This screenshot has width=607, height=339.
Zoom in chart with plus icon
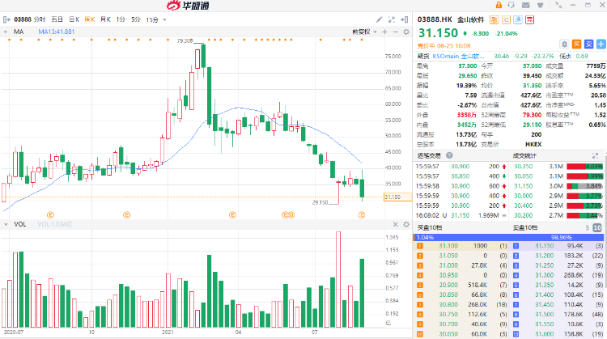(x=384, y=32)
